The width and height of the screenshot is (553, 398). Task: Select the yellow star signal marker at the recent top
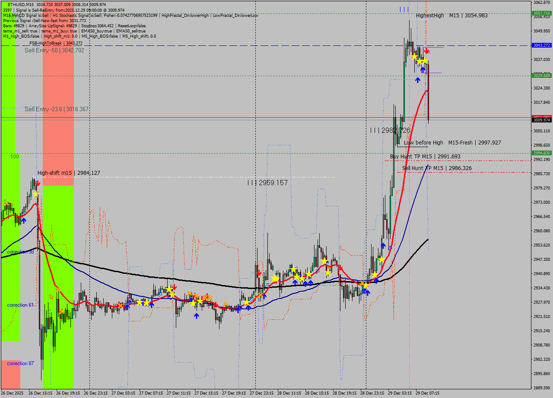414,57
